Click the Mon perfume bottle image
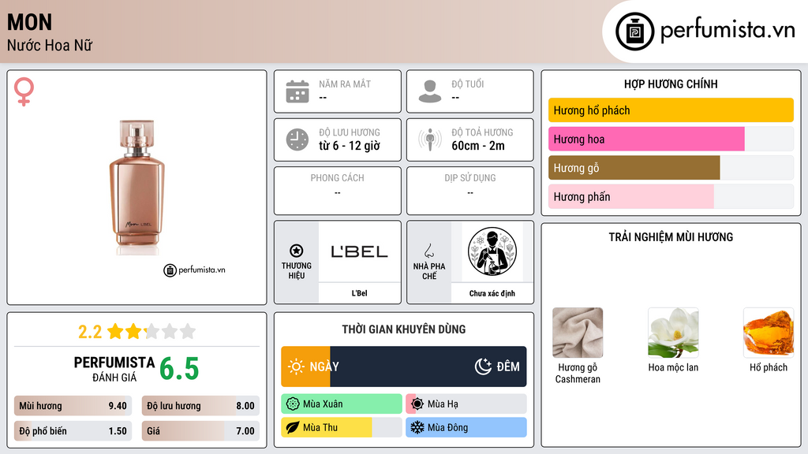 coord(137,188)
